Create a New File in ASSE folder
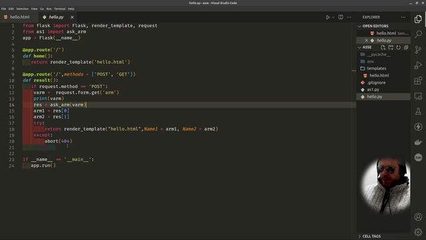The height and width of the screenshot is (240, 426). (383, 47)
